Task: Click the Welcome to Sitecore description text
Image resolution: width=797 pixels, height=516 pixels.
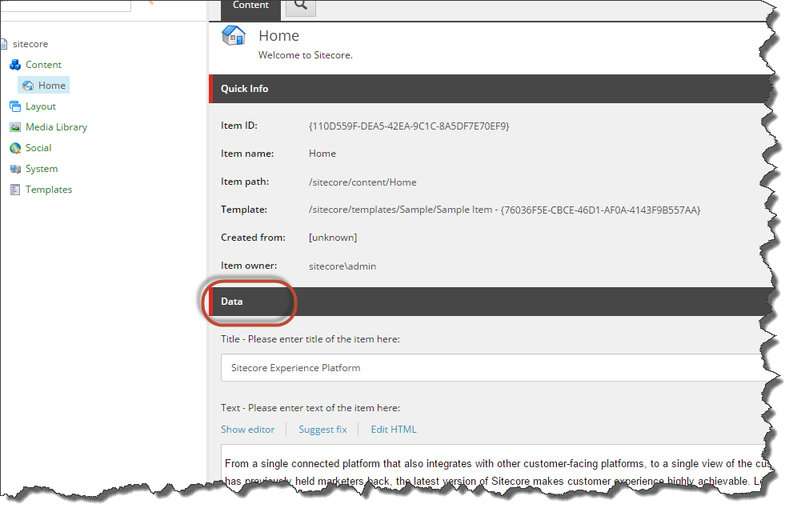Action: [306, 55]
